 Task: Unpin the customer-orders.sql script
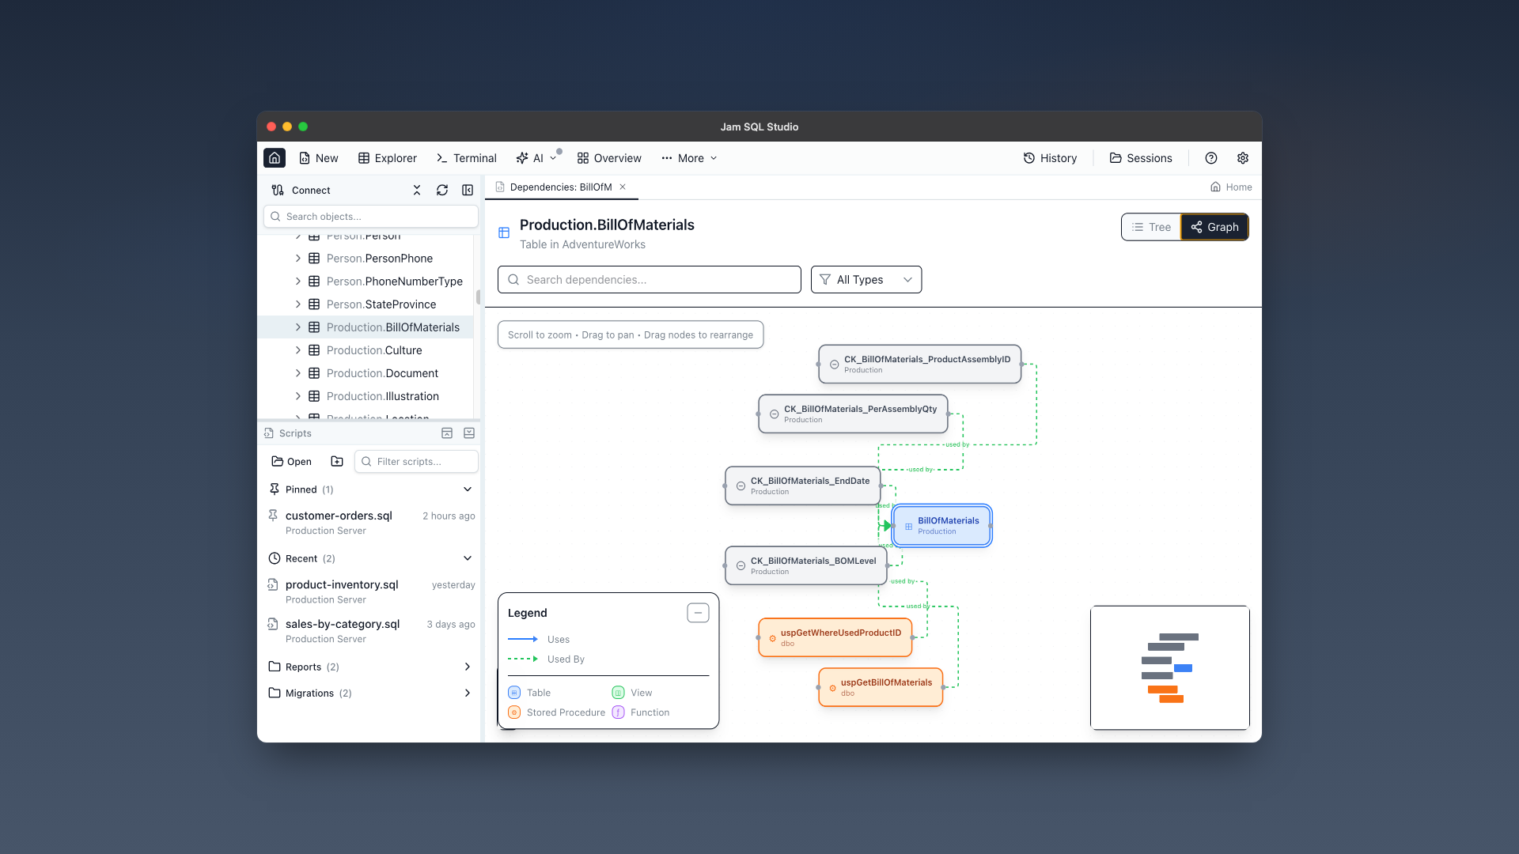[x=273, y=516]
